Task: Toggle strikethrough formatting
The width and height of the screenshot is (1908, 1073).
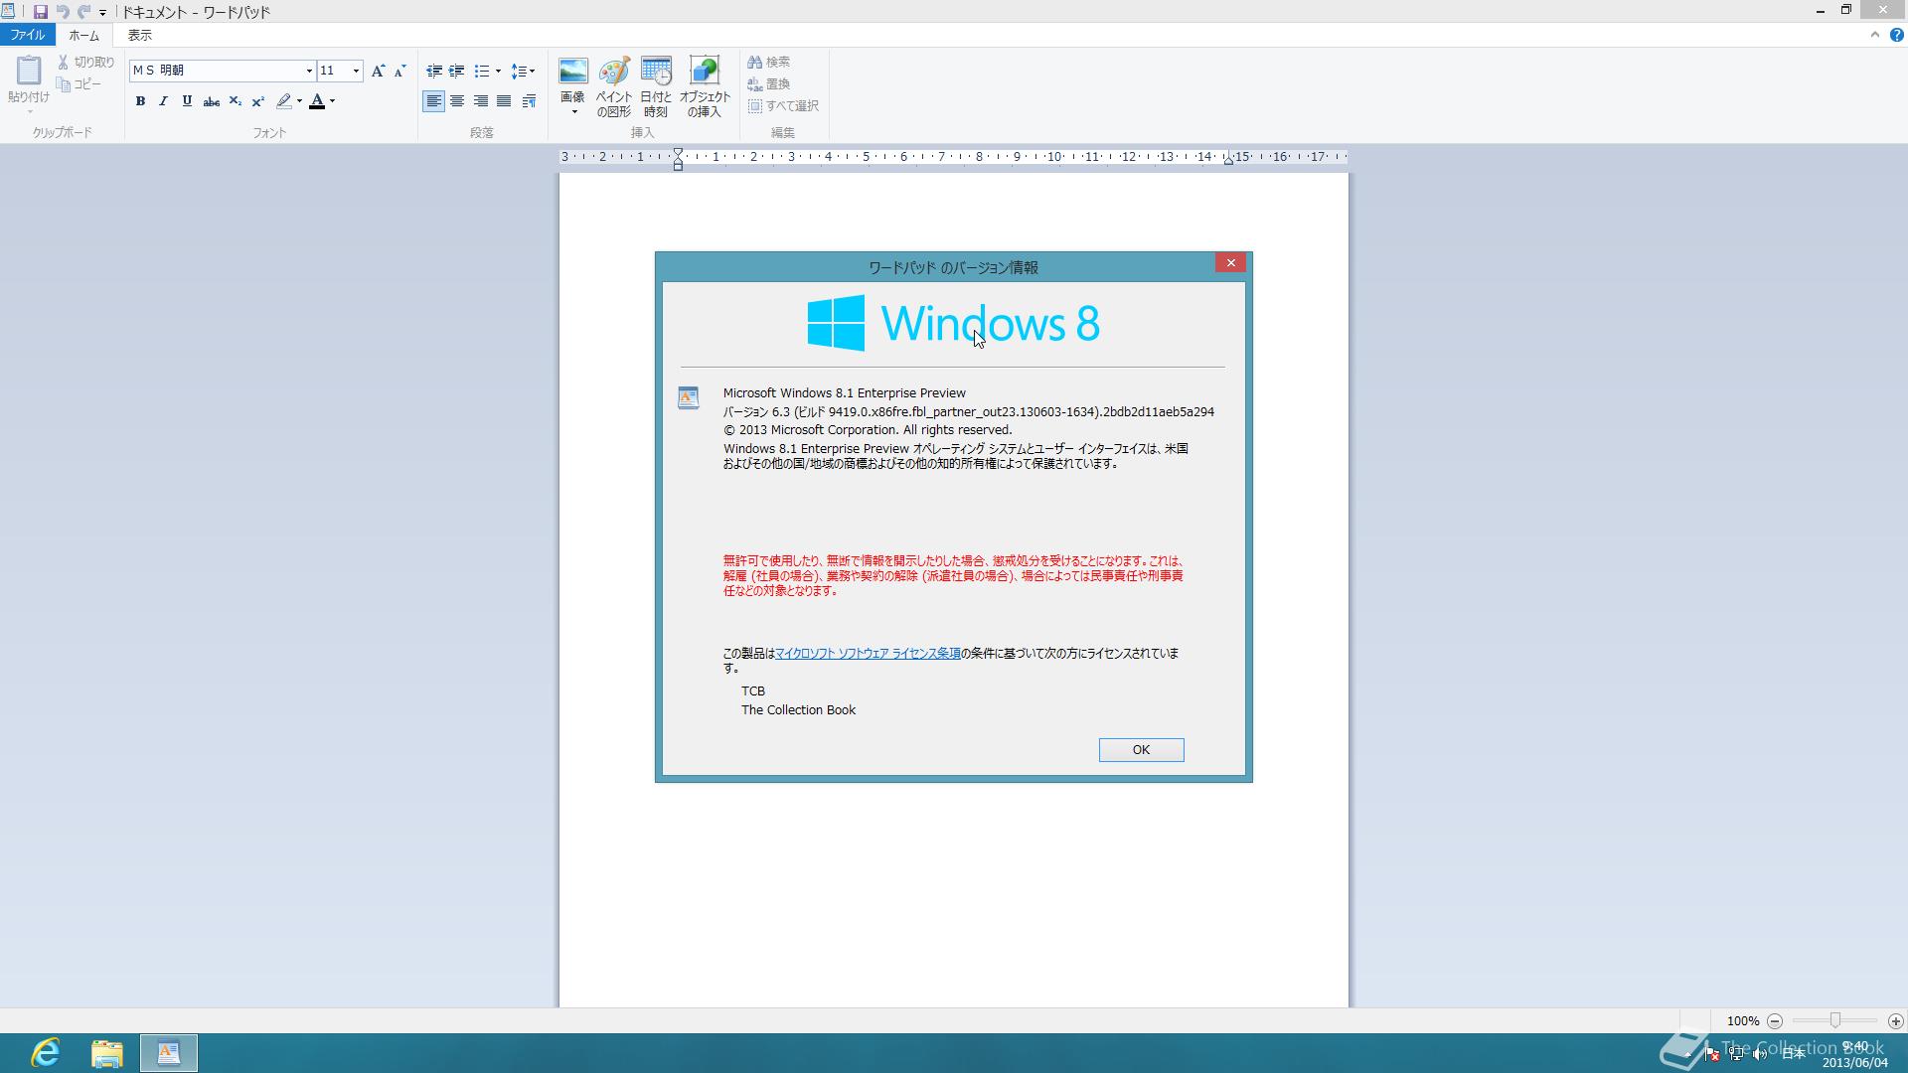Action: tap(211, 101)
